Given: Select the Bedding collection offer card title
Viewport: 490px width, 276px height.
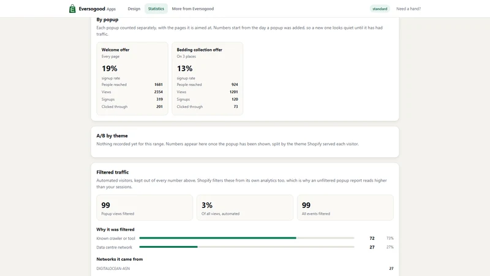Looking at the screenshot, I should tap(200, 50).
